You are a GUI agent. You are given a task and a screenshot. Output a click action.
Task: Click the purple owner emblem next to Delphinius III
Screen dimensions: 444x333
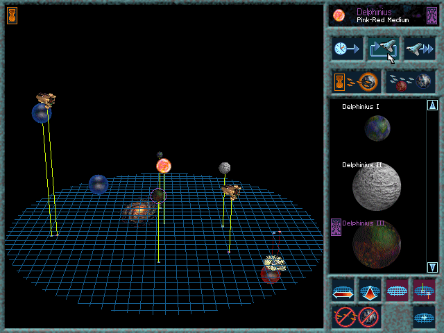point(336,227)
